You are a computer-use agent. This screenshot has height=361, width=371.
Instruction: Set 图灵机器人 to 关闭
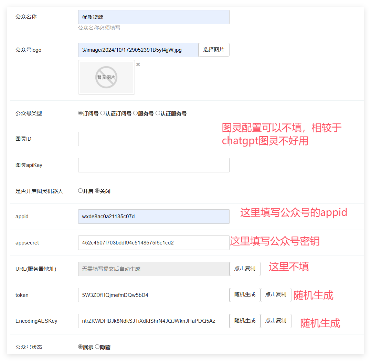pyautogui.click(x=97, y=191)
